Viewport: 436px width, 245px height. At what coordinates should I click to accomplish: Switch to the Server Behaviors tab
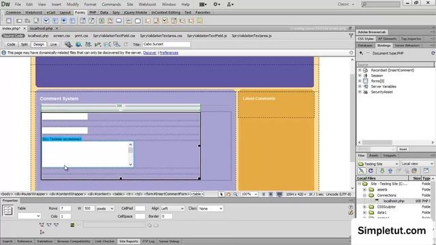pyautogui.click(x=407, y=46)
